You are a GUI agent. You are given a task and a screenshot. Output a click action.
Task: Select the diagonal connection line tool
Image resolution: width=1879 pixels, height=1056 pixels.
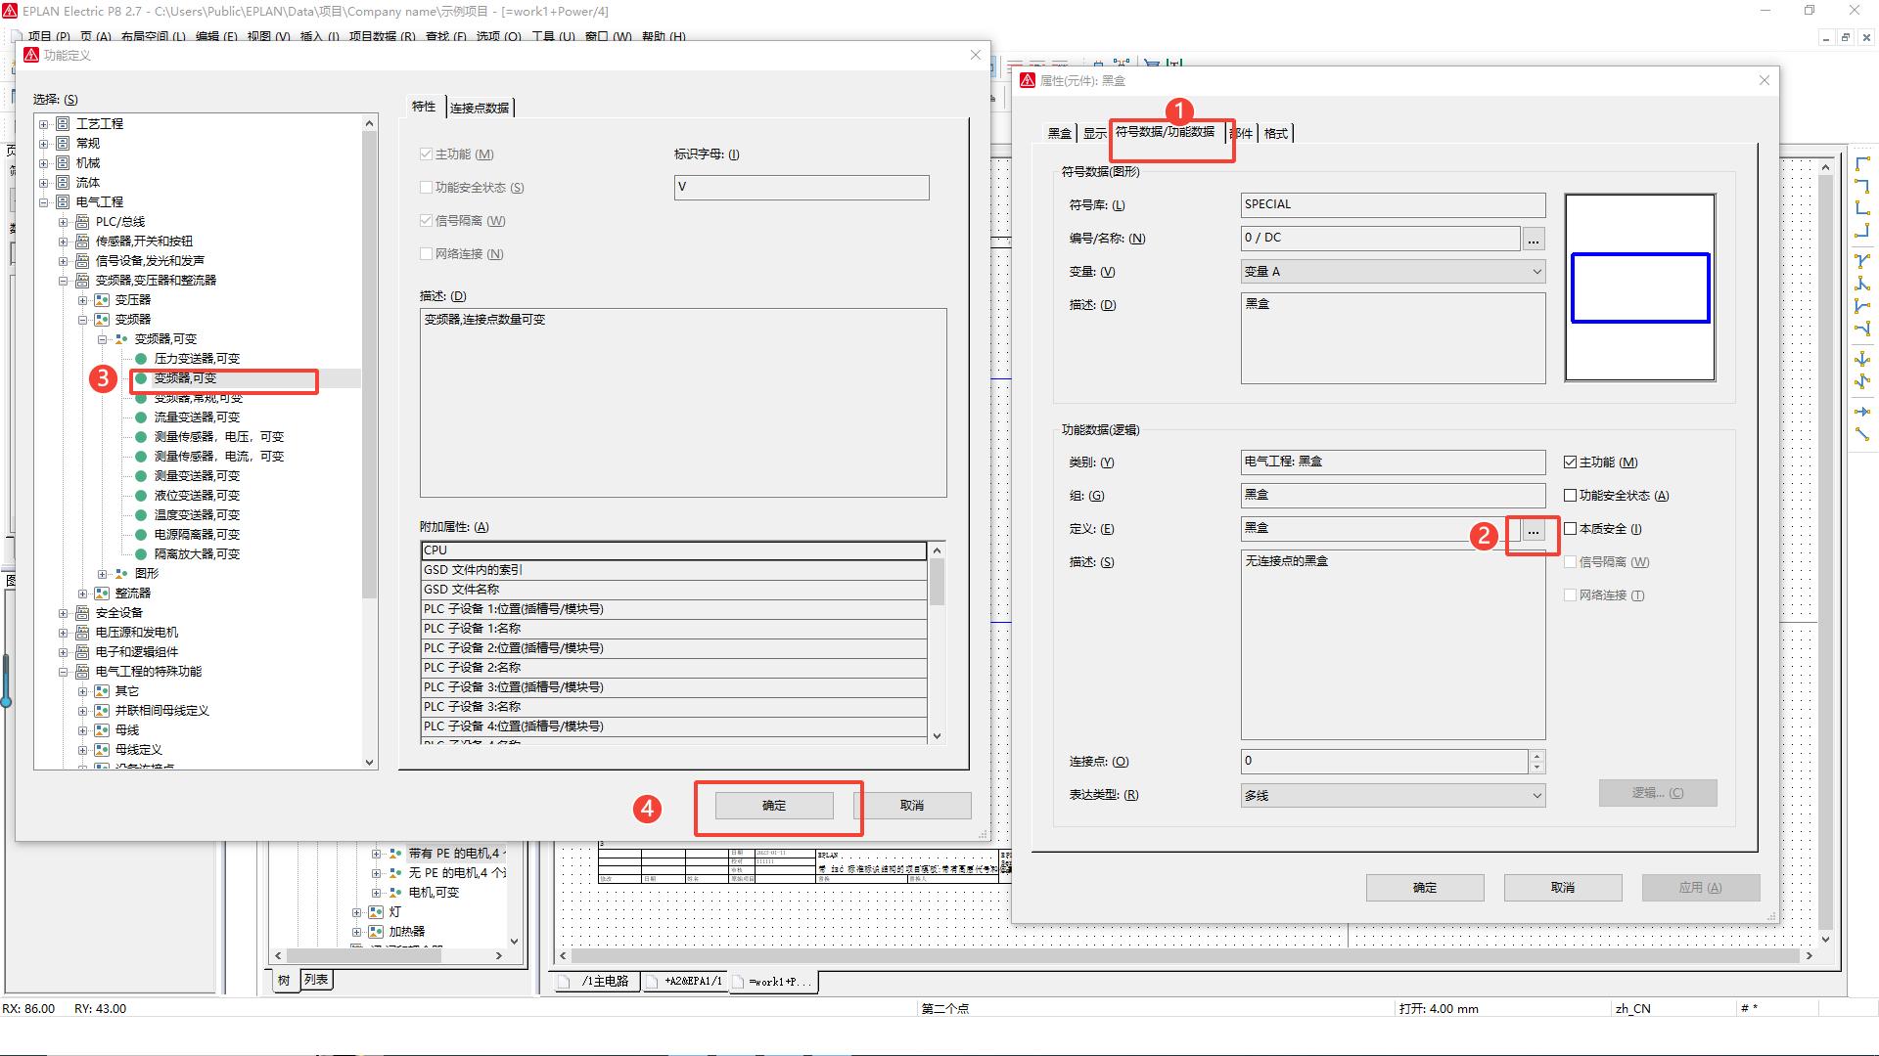tap(1862, 433)
